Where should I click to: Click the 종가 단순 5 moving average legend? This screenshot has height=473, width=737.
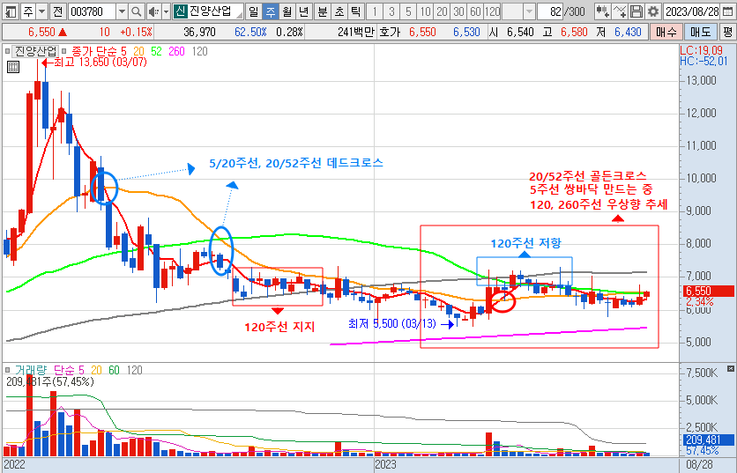[x=99, y=51]
